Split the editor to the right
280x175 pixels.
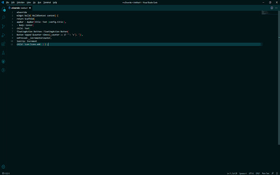[x=272, y=7]
